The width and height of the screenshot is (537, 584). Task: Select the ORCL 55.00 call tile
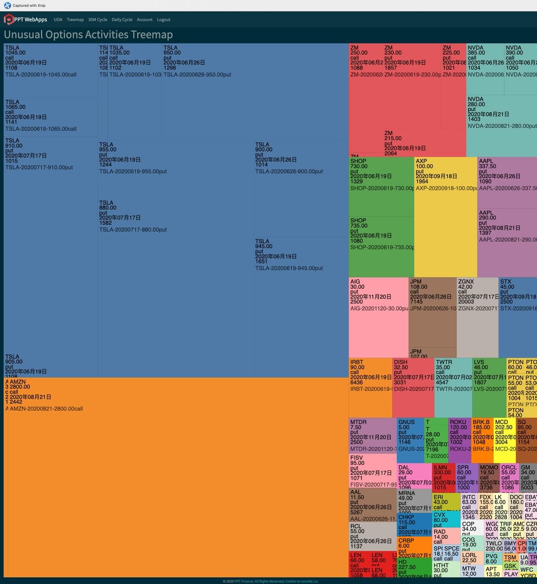(x=510, y=478)
